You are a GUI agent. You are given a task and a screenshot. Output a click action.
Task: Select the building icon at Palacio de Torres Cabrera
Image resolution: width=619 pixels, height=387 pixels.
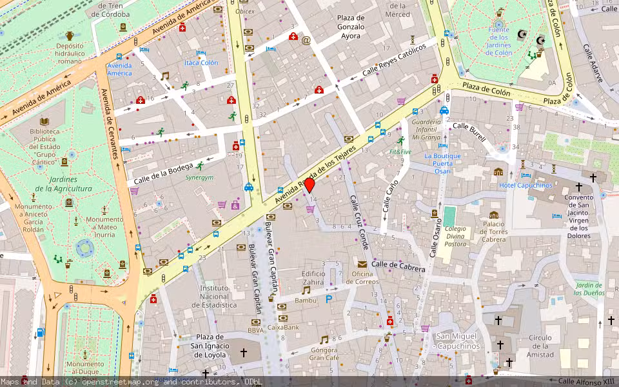[493, 215]
